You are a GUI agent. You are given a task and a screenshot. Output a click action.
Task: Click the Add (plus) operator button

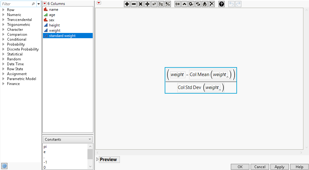pos(127,4)
